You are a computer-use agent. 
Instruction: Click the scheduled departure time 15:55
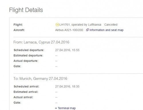tap(76, 50)
